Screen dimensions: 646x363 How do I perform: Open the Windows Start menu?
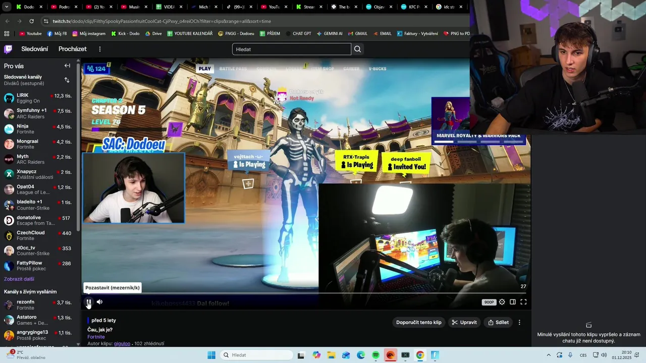pyautogui.click(x=211, y=355)
